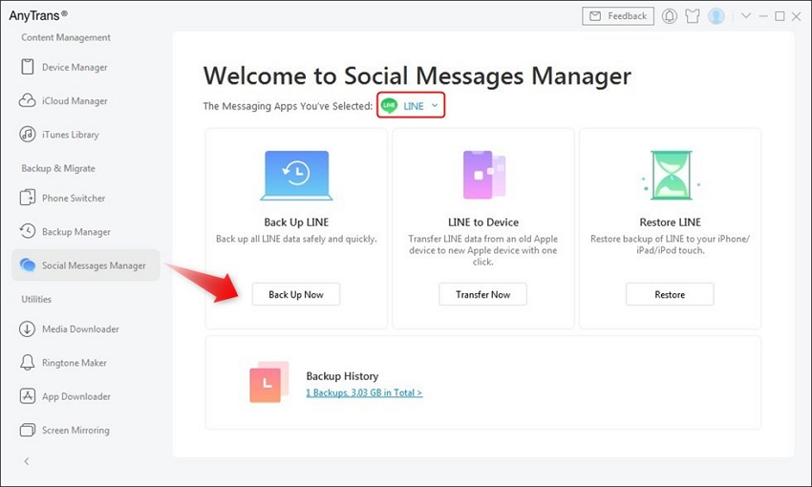Screen dimensions: 812x487
Task: Click 'Content Management' section header
Action: click(x=66, y=37)
